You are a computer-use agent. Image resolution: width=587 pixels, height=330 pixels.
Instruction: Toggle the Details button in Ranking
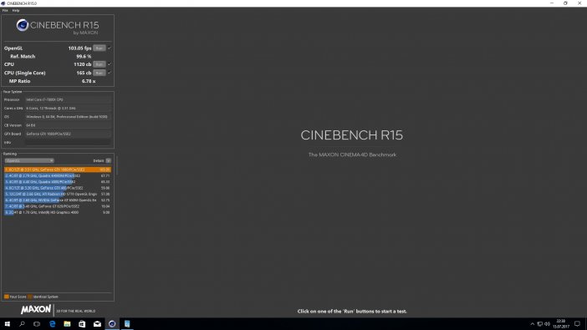[x=108, y=160]
